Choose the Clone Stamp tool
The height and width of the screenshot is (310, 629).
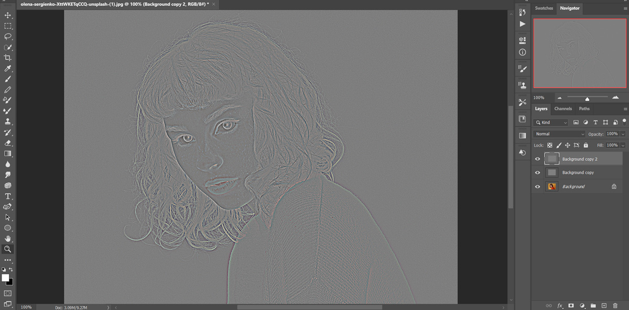tap(7, 121)
